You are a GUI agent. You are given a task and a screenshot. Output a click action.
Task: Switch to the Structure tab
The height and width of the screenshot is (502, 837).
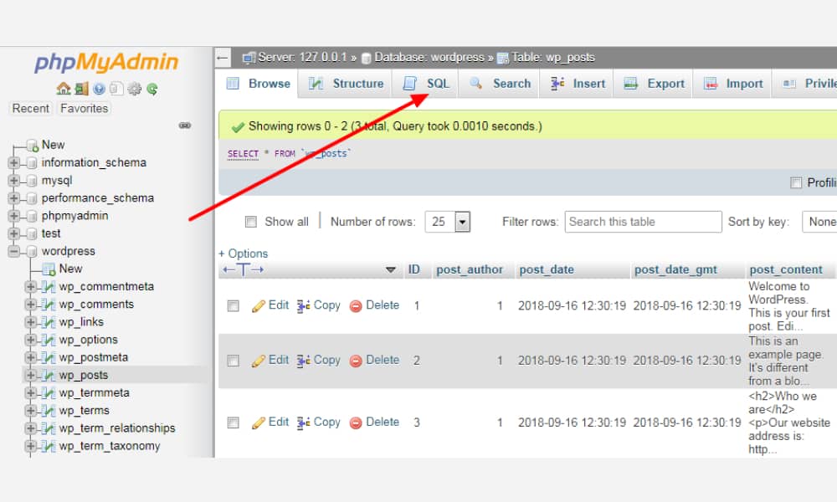347,84
